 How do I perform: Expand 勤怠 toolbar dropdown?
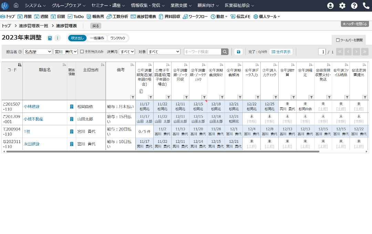pyautogui.click(x=219, y=17)
